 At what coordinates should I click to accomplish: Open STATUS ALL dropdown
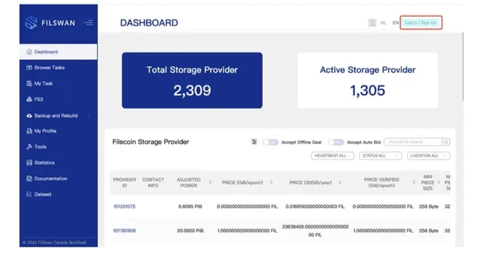coord(380,156)
